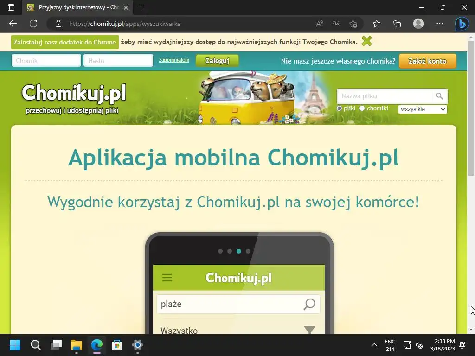Image resolution: width=475 pixels, height=356 pixels.
Task: Open File Explorer from taskbar
Action: (77, 345)
